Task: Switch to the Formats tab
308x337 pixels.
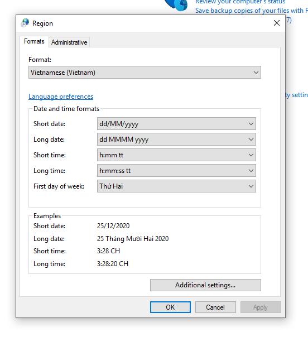Action: pyautogui.click(x=34, y=41)
